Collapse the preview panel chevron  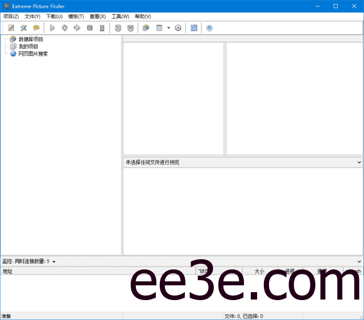tap(359, 163)
